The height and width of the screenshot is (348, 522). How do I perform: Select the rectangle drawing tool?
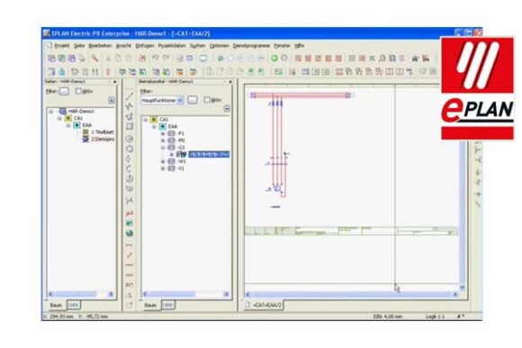pyautogui.click(x=130, y=127)
